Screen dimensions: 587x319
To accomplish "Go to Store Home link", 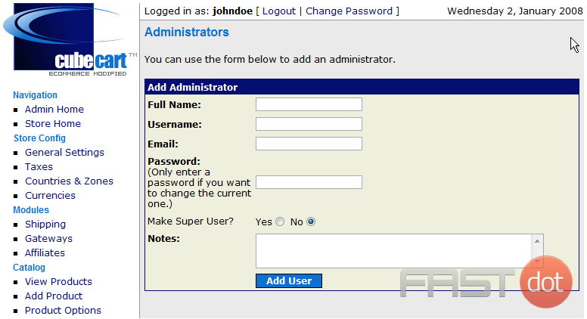I will (53, 124).
